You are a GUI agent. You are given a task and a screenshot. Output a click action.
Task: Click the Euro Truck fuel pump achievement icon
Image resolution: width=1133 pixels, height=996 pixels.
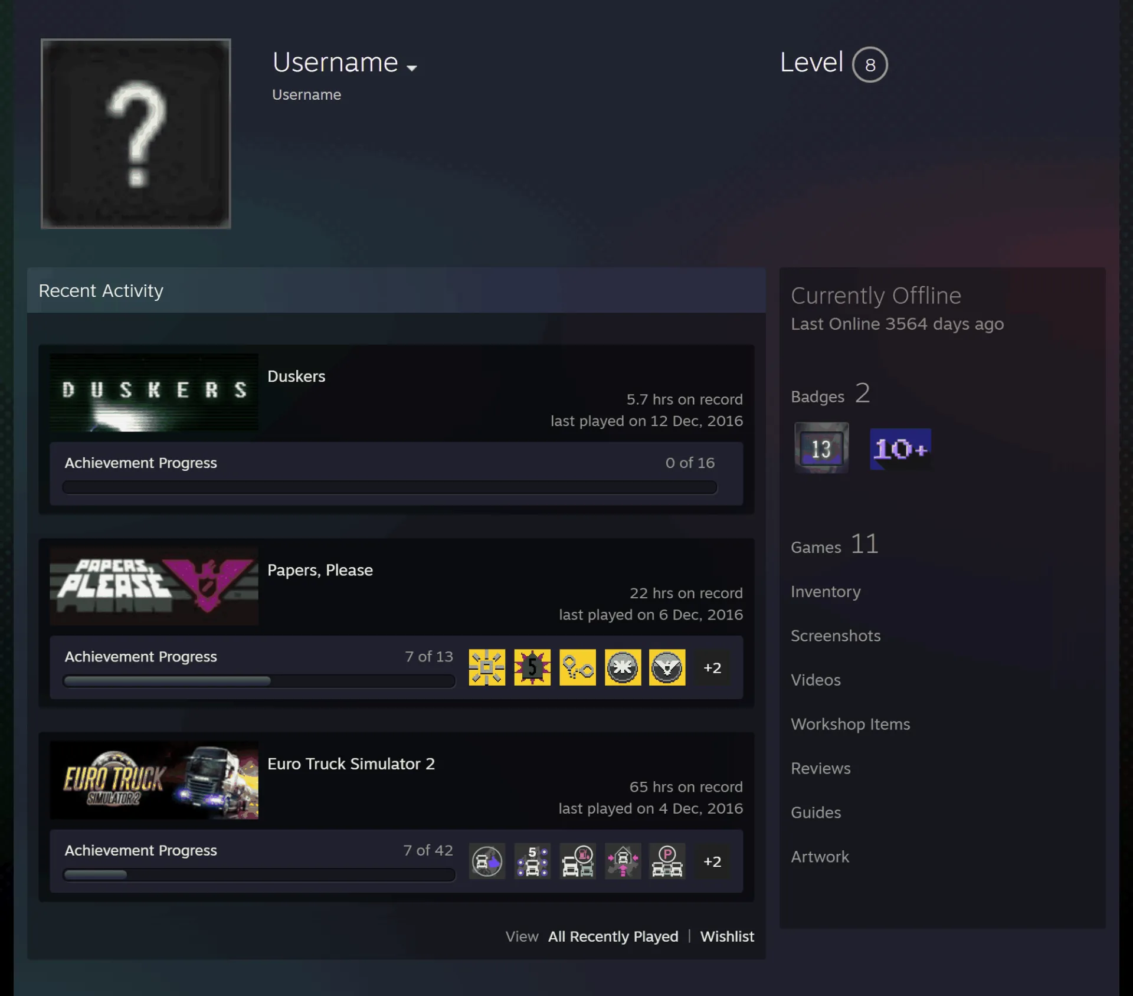pyautogui.click(x=578, y=861)
